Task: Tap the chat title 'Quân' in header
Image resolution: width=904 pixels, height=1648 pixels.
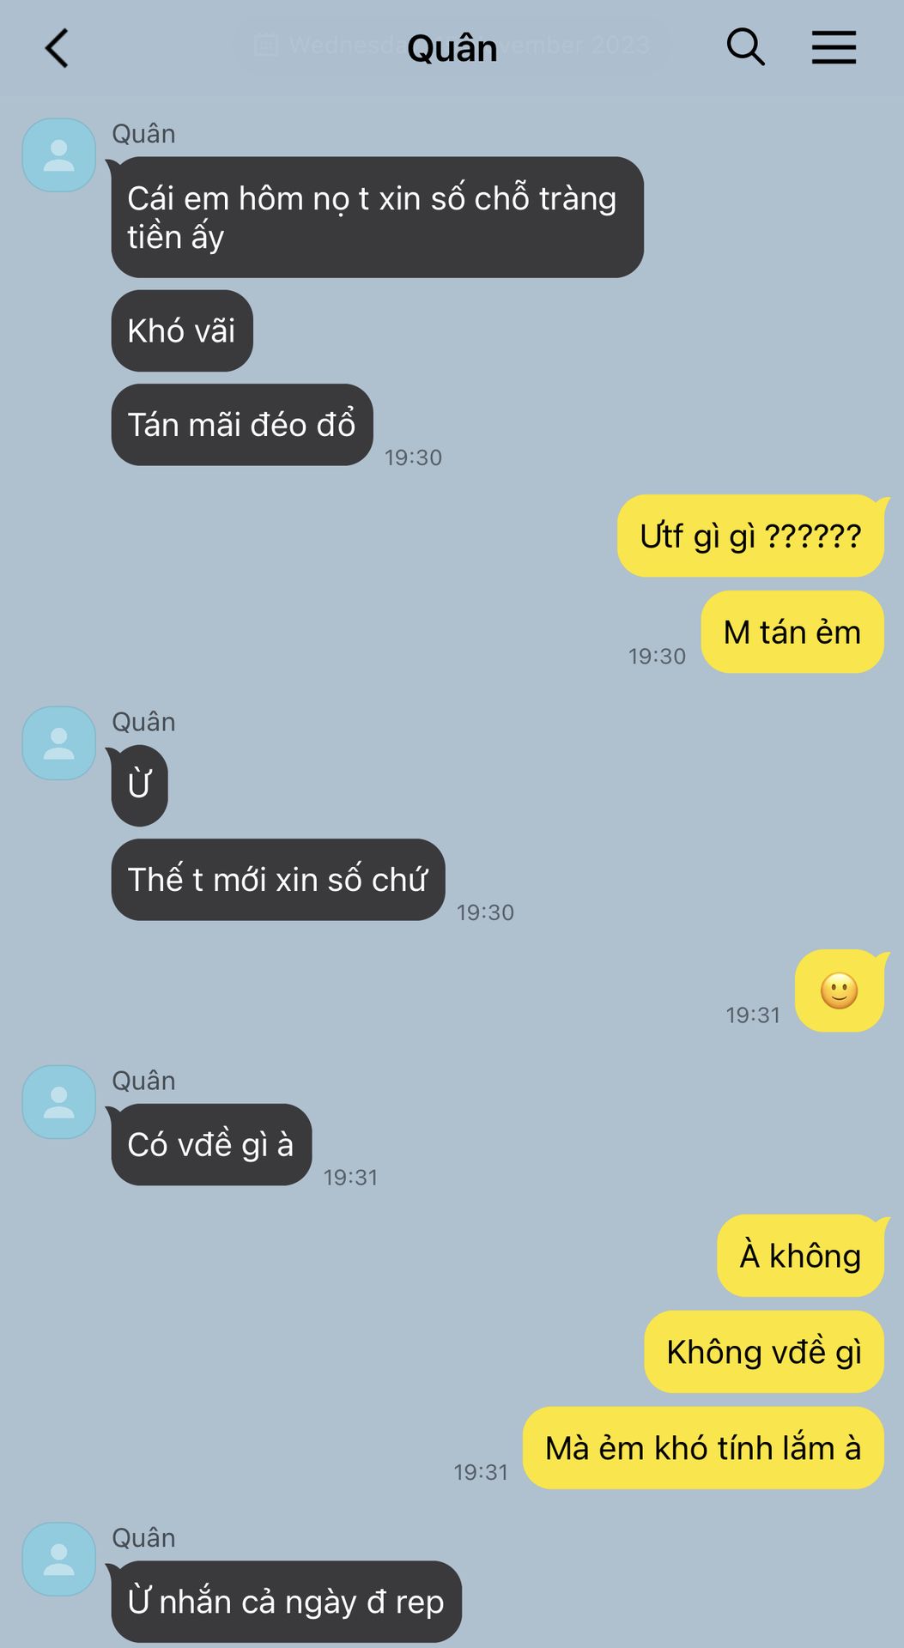Action: (452, 48)
